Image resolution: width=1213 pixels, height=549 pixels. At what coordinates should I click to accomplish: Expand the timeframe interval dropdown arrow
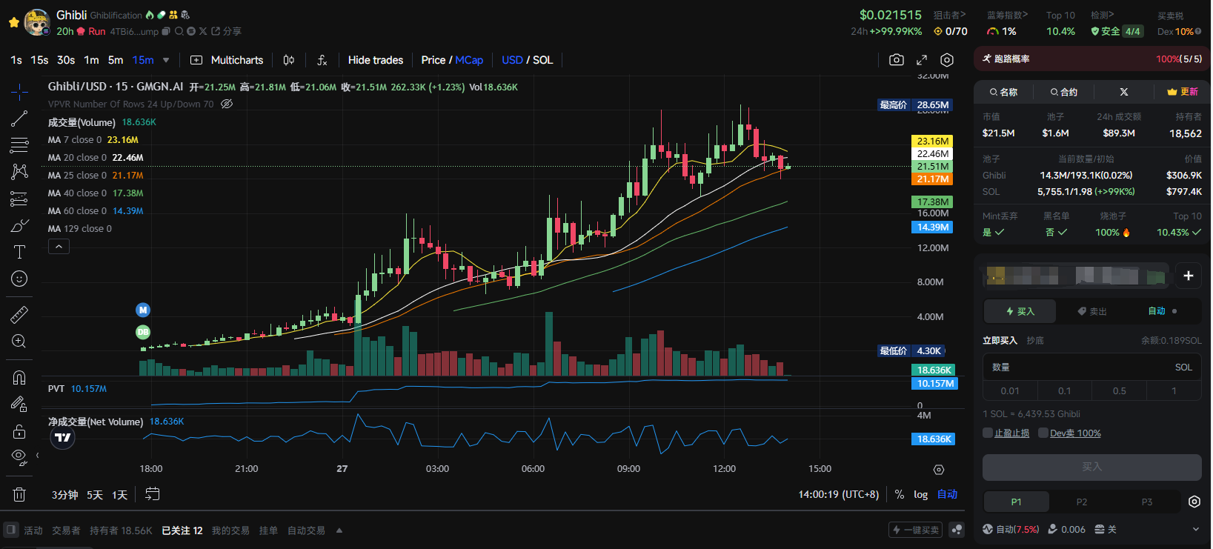pyautogui.click(x=166, y=60)
